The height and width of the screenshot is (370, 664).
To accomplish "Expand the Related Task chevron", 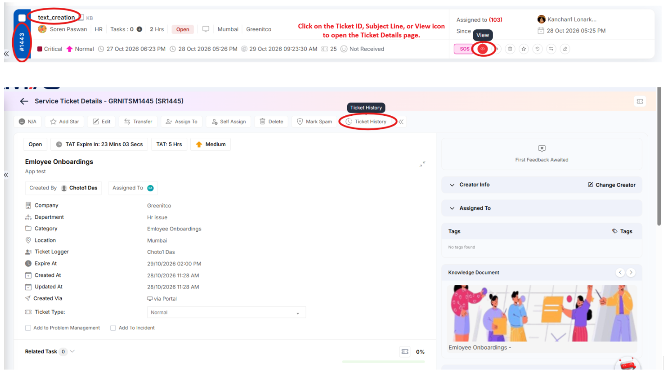I will click(73, 351).
